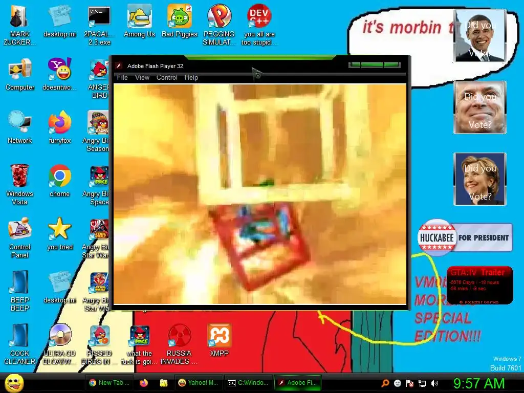The height and width of the screenshot is (393, 524).
Task: Select the Yahoo 'doesntwo...' icon
Action: 59,75
